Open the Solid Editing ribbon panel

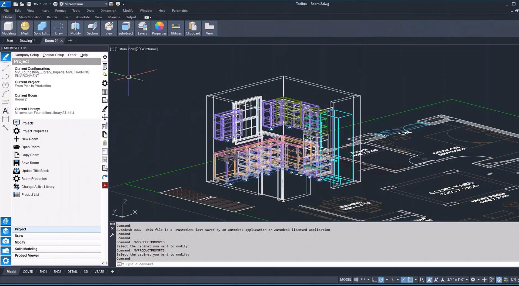42,28
